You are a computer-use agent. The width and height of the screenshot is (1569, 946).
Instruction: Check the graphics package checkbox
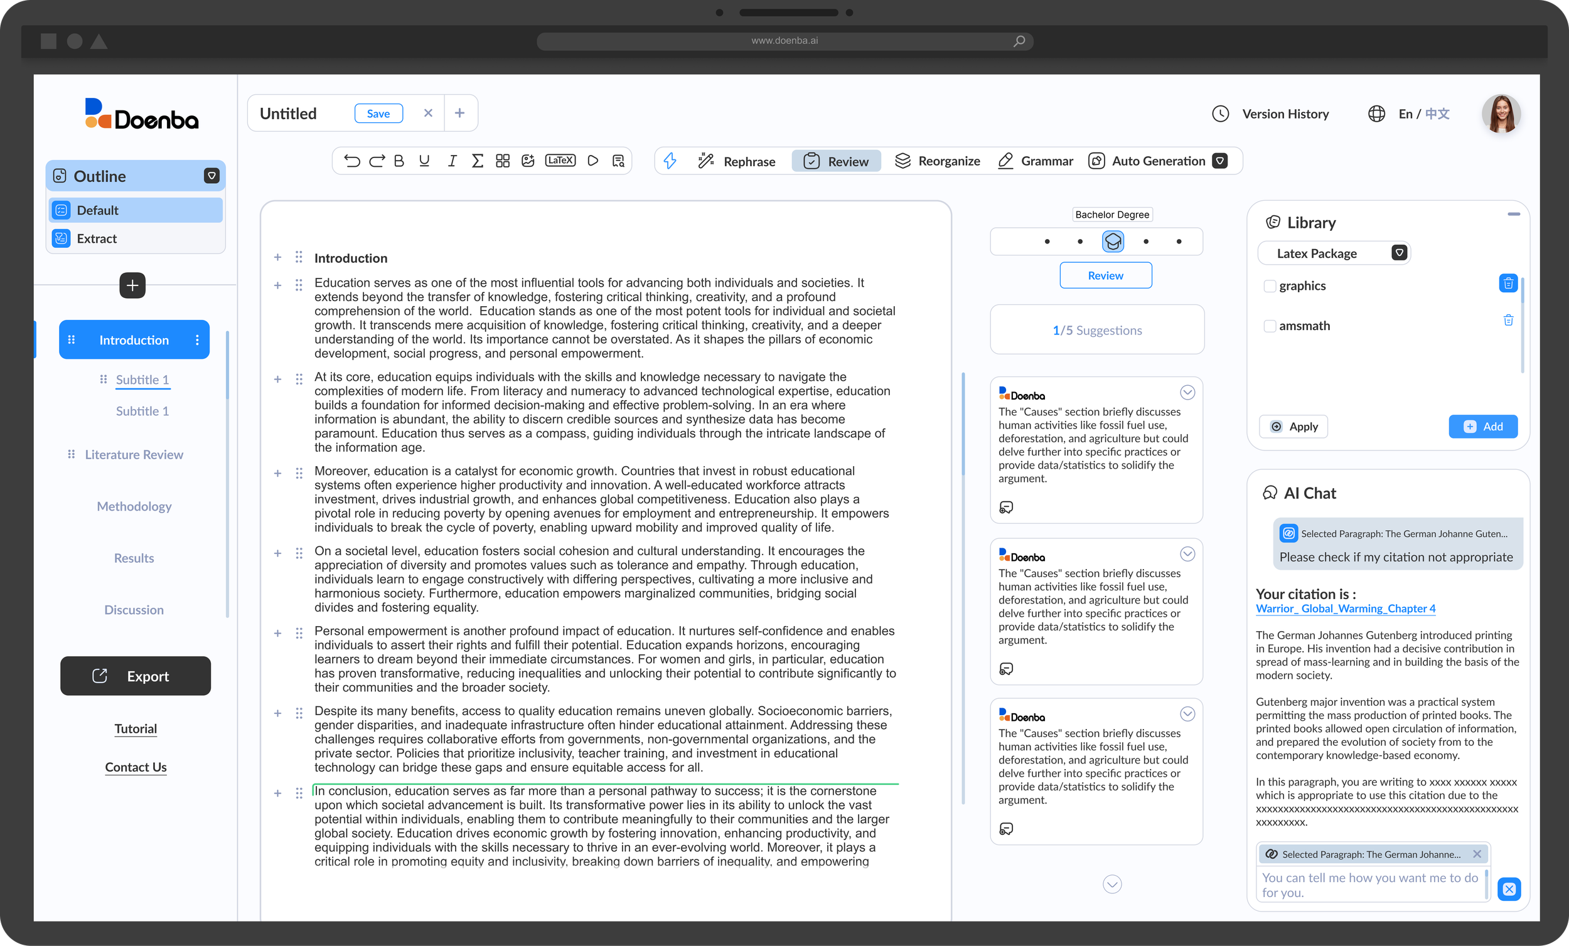(1270, 286)
